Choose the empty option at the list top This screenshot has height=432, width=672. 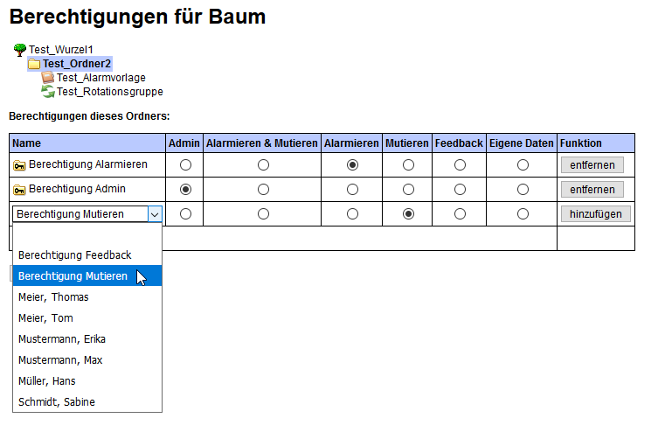coord(87,233)
